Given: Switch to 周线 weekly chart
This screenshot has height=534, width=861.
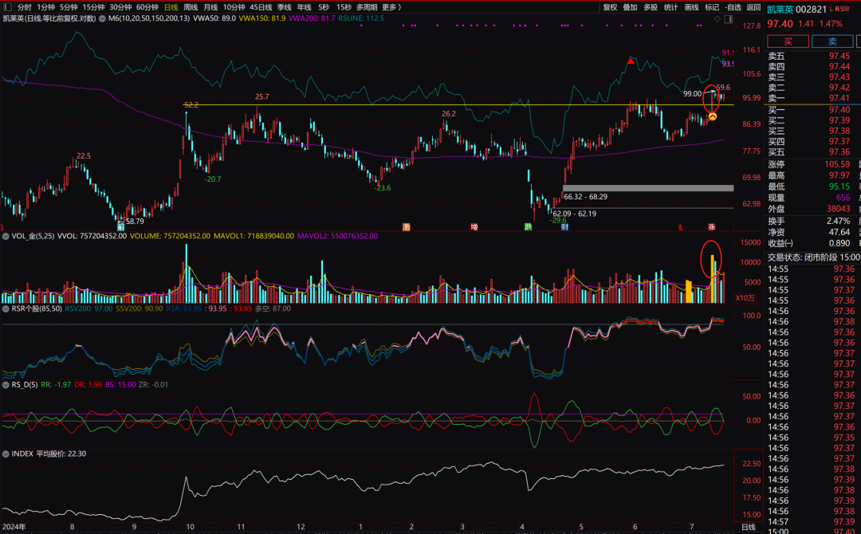Looking at the screenshot, I should click(x=191, y=7).
